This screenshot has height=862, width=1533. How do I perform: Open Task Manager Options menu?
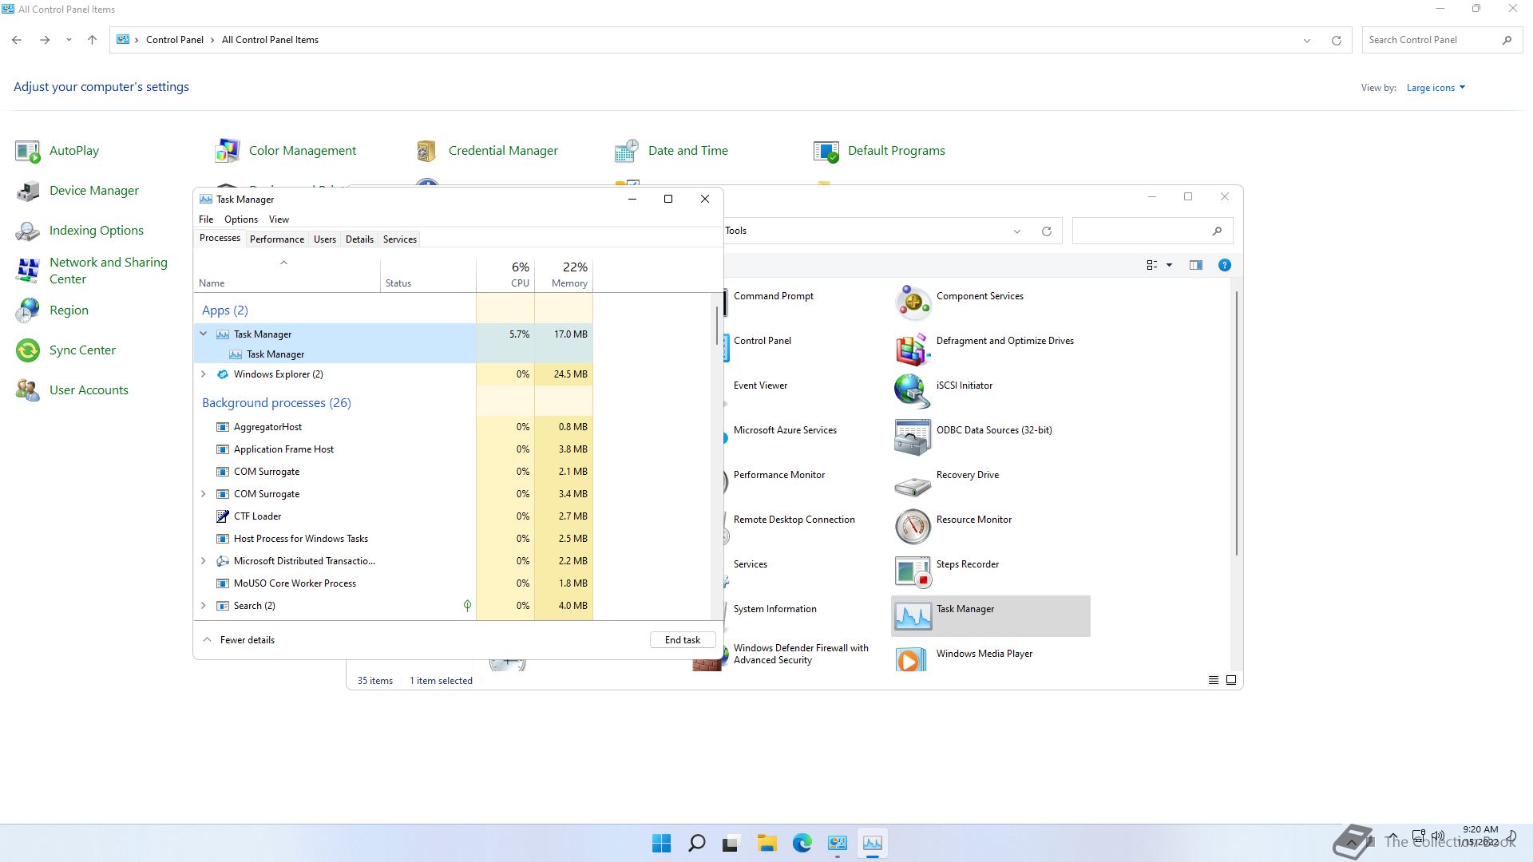240,219
